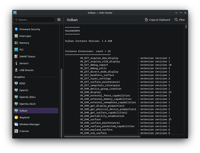Open the Window Manager label
200x153 pixels.
click(29, 124)
